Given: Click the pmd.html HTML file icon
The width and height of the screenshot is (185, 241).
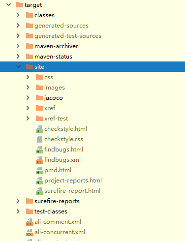Looking at the screenshot, I should 39,170.
